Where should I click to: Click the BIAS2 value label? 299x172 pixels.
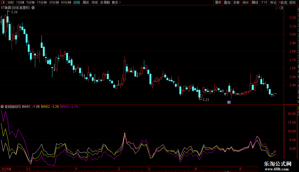coord(50,107)
